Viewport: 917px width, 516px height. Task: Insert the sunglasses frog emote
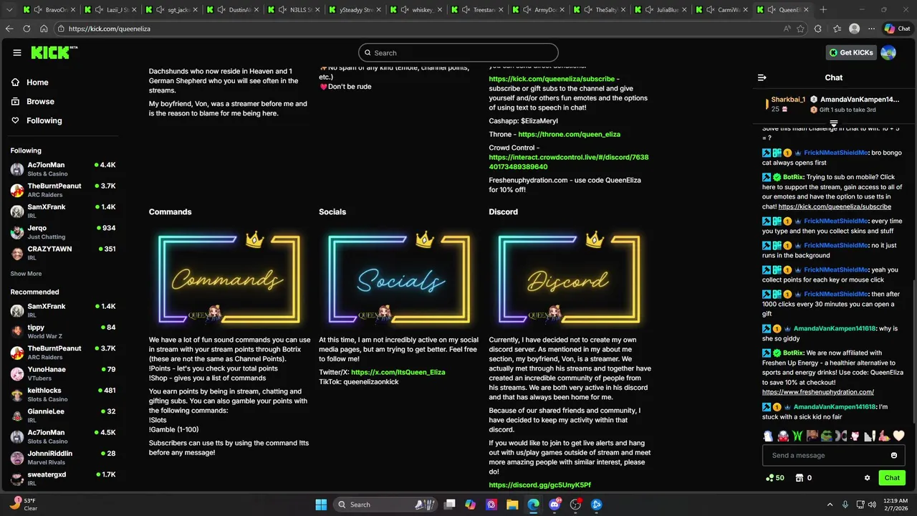coord(826,436)
